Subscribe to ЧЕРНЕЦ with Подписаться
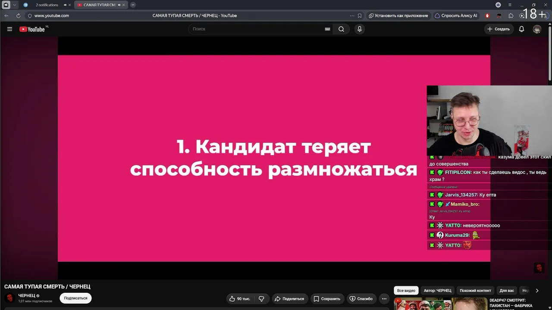Screen dimensions: 552x310 [75, 298]
